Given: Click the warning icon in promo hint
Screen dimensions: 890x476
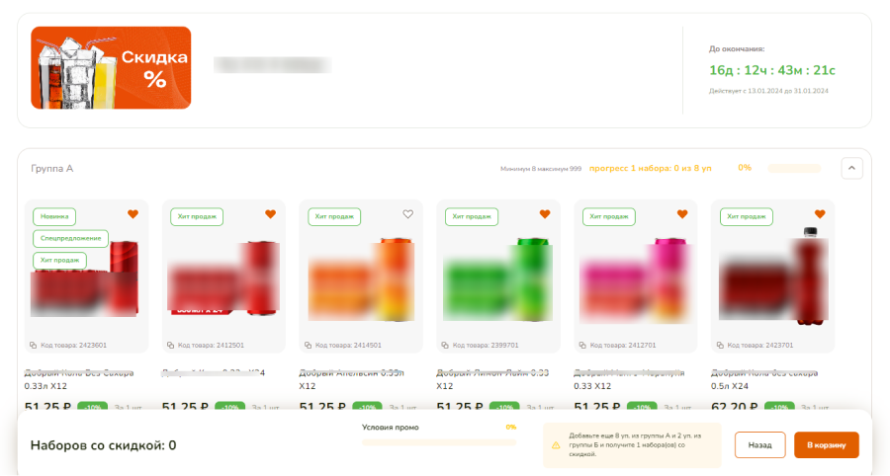Looking at the screenshot, I should click(556, 445).
